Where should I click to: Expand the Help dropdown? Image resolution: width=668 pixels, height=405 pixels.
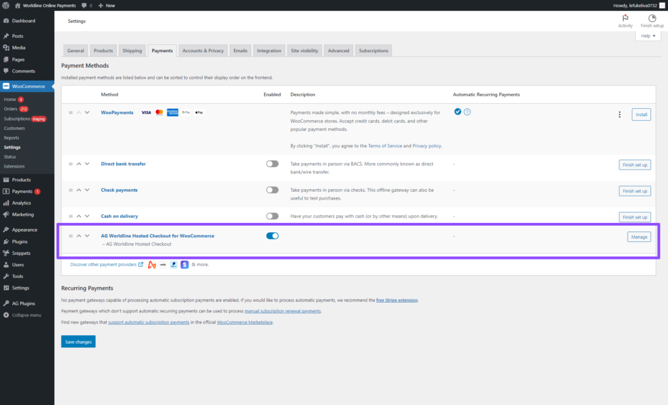647,36
